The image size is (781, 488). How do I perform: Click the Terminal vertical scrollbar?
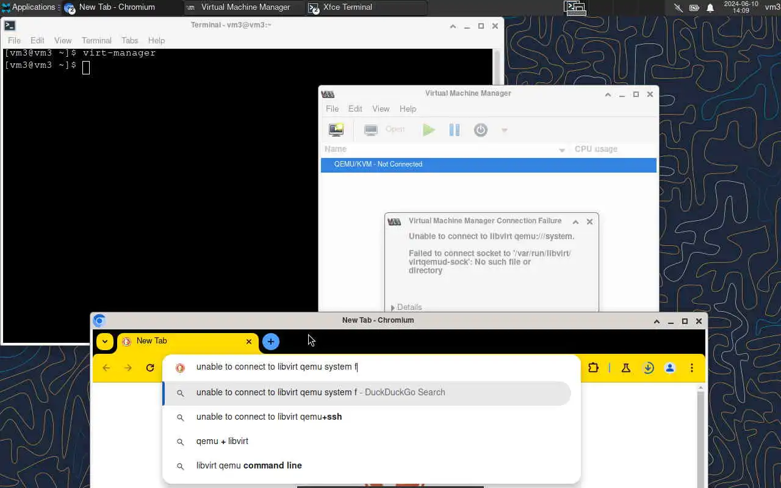coord(497,195)
